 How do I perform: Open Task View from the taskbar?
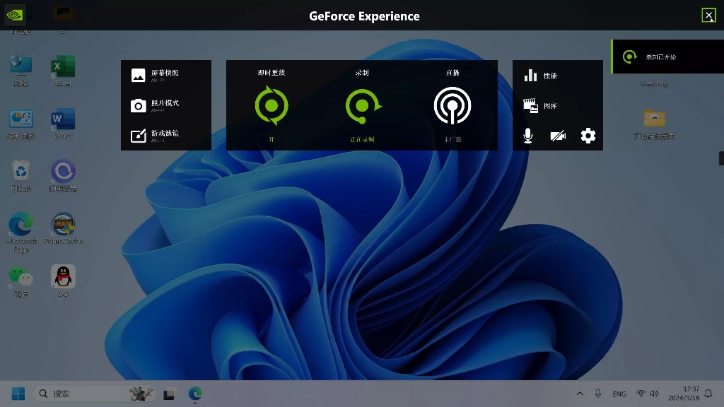tap(169, 394)
